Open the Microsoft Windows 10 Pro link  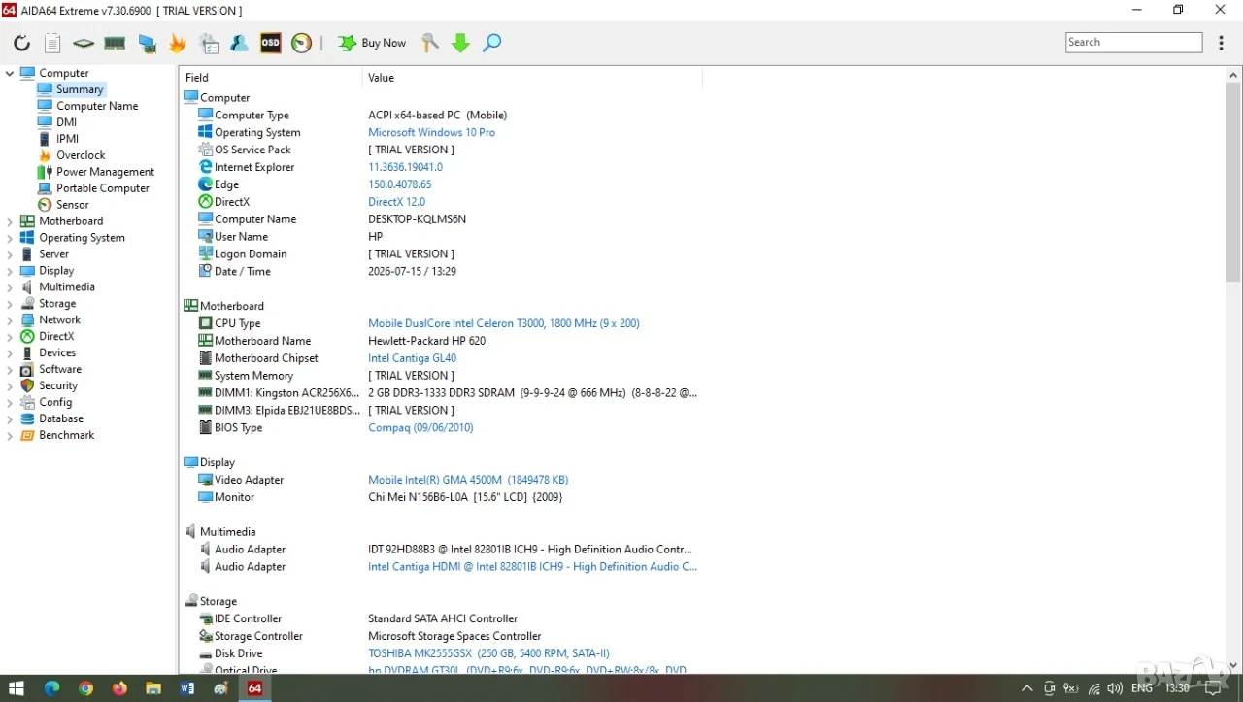(x=431, y=132)
